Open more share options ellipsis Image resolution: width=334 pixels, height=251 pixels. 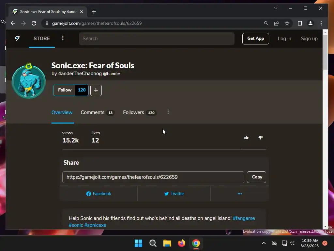tap(240, 193)
